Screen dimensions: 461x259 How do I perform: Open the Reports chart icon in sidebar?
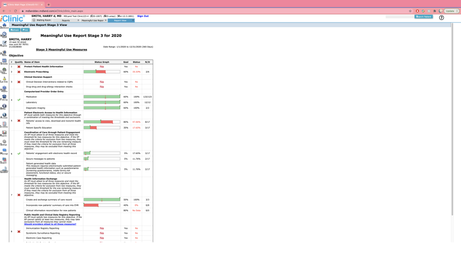click(4, 134)
